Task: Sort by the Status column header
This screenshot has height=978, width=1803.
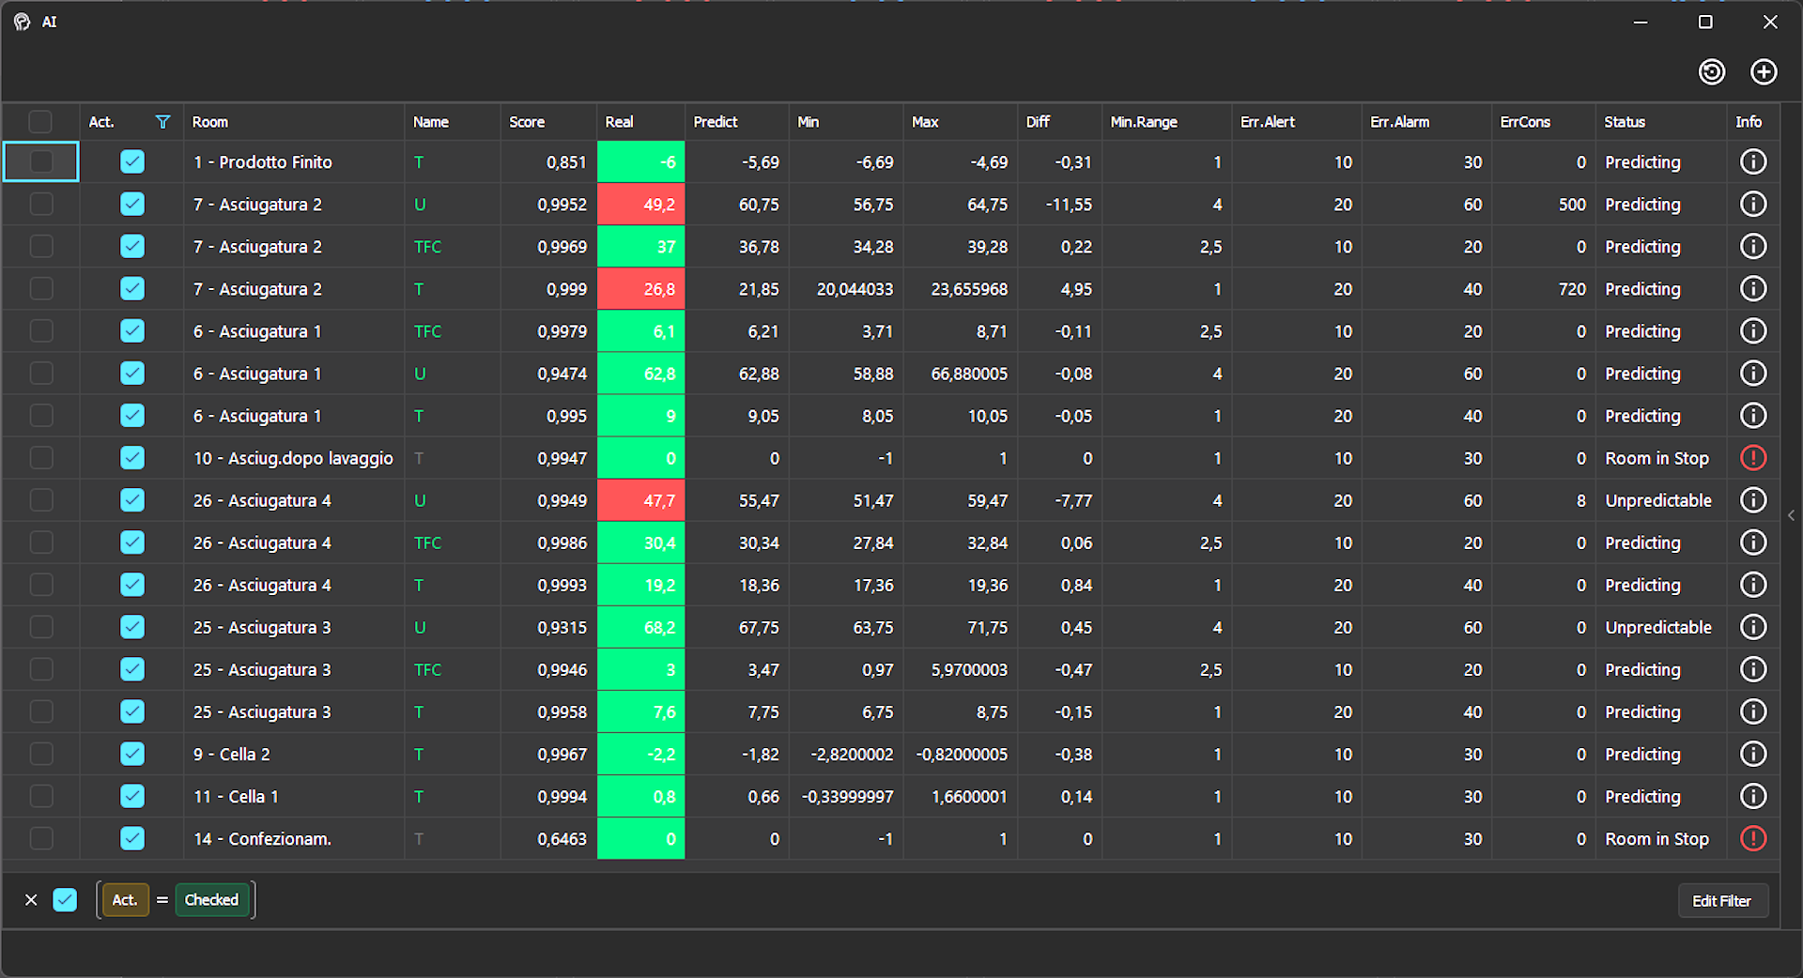Action: coord(1625,122)
